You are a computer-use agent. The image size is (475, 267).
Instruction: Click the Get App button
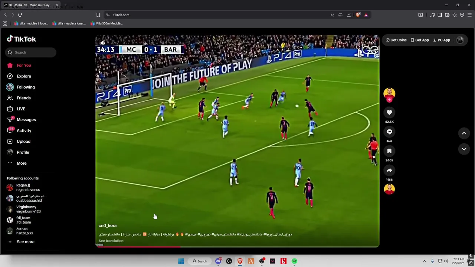pos(420,40)
